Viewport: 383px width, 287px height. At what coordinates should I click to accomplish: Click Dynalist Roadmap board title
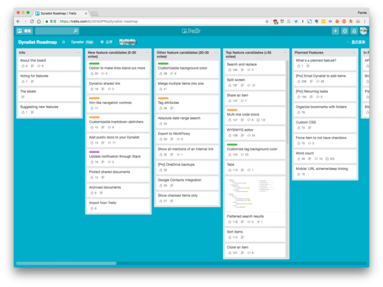coord(37,42)
